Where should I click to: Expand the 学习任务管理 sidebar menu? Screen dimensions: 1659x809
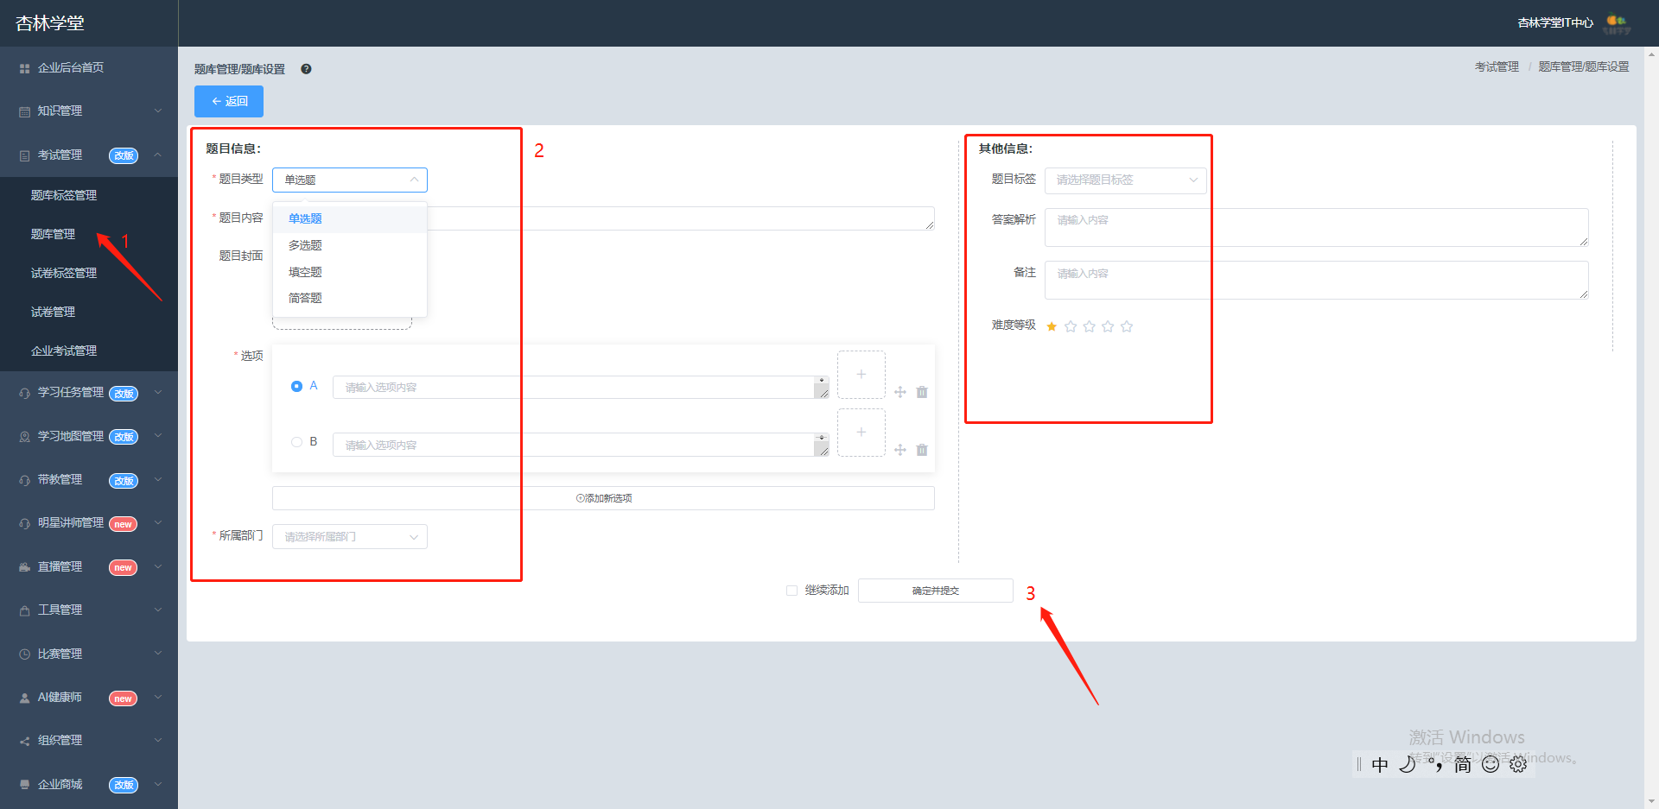[89, 393]
